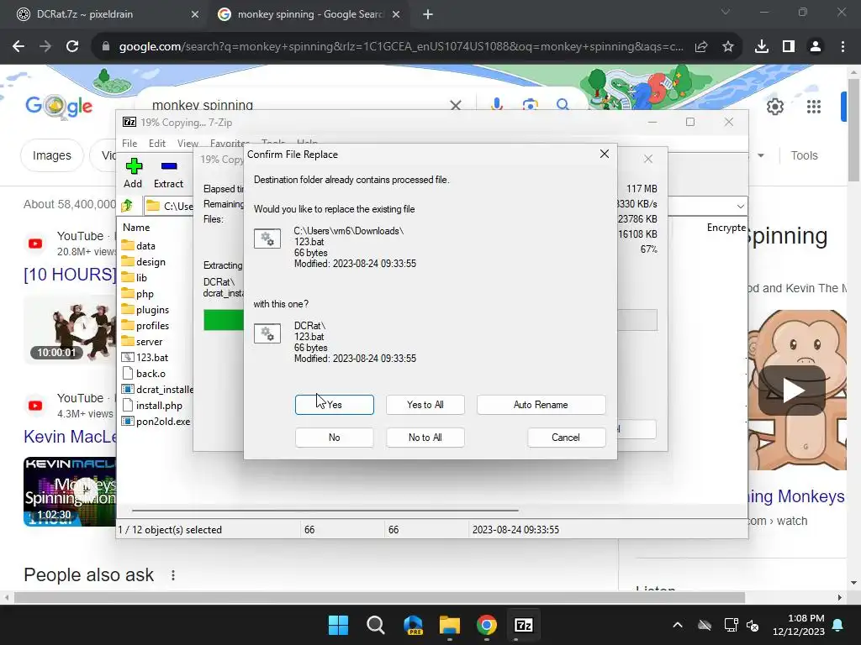Click the Chrome address bar URL
The width and height of the screenshot is (861, 645).
tap(401, 47)
